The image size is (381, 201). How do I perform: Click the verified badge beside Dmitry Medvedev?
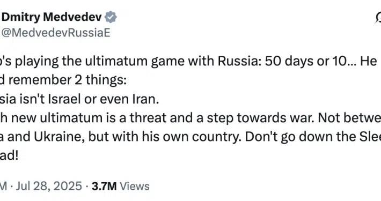click(x=111, y=17)
